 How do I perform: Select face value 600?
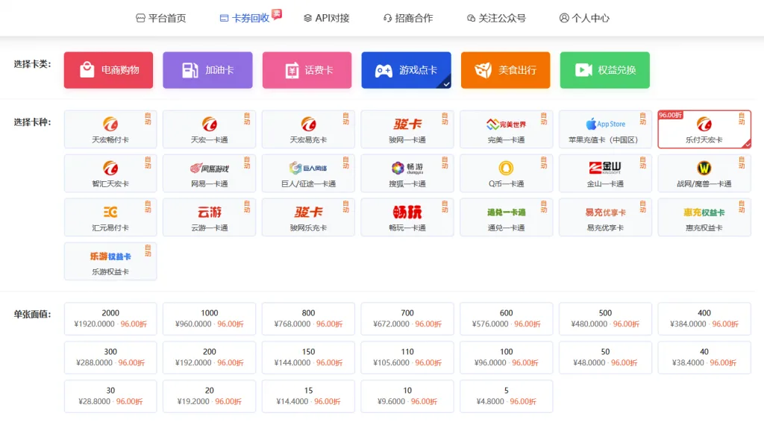[x=507, y=319]
